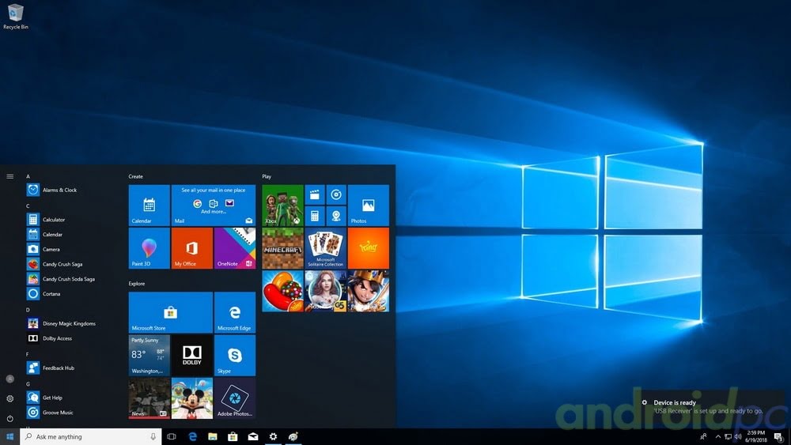Open Settings from Start sidebar

click(9, 398)
